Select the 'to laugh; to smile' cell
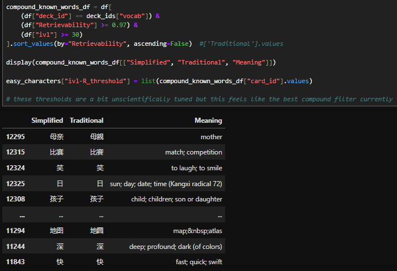 click(x=196, y=168)
